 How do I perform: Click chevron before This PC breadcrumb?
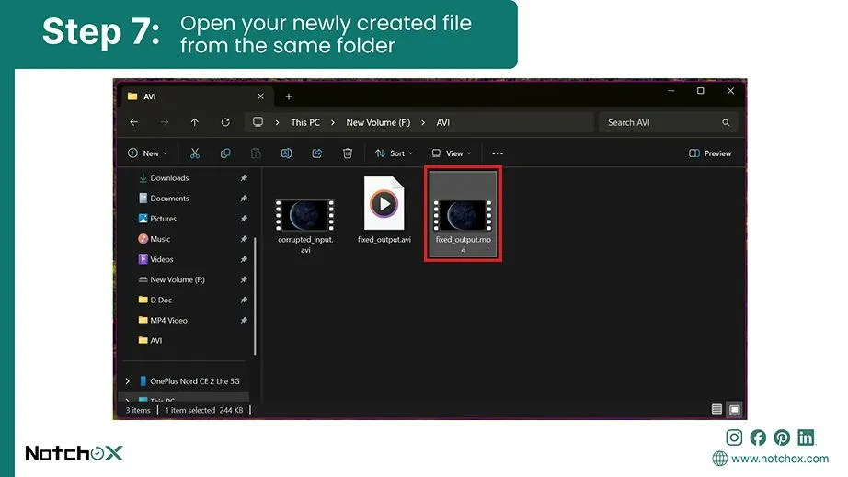[277, 122]
